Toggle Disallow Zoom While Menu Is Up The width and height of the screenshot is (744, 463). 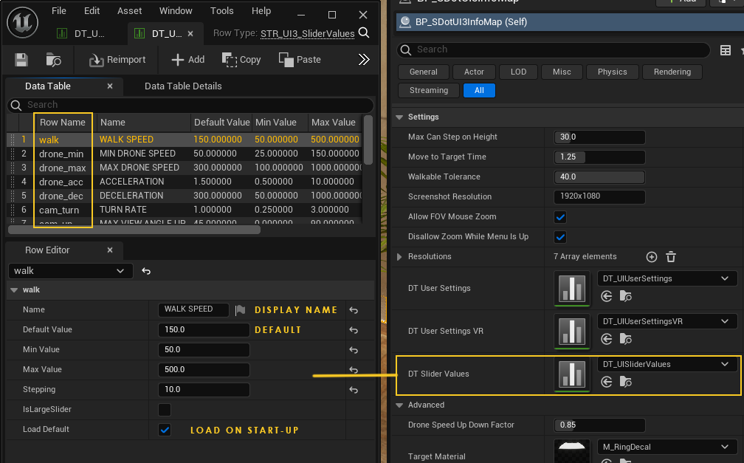coord(560,237)
